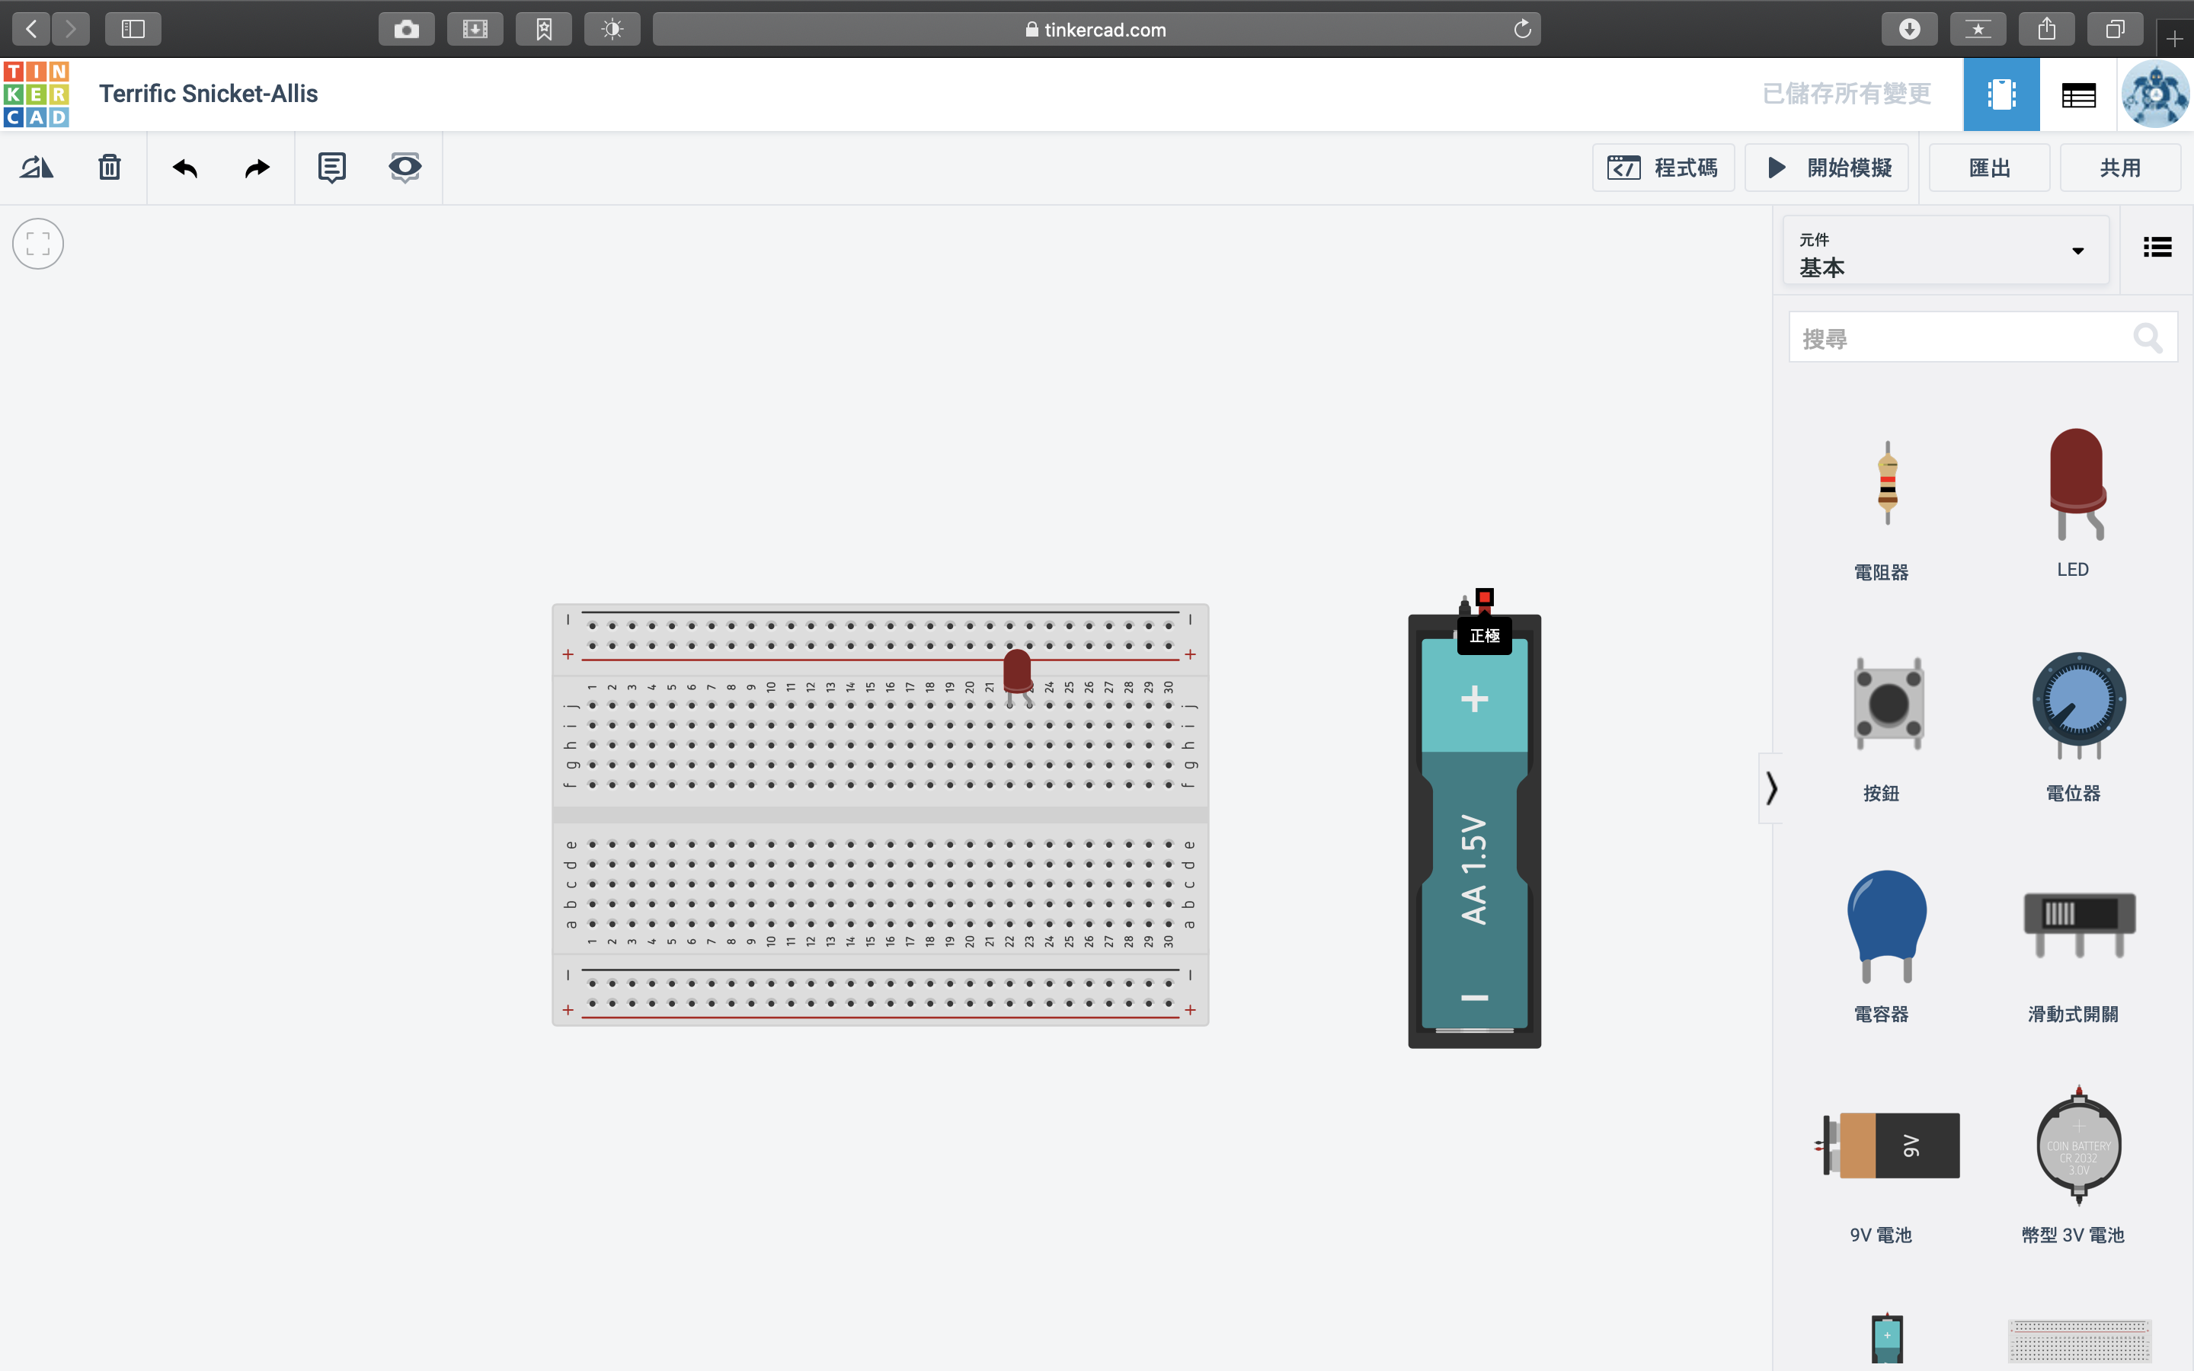Toggle component visibility eye icon

click(405, 168)
